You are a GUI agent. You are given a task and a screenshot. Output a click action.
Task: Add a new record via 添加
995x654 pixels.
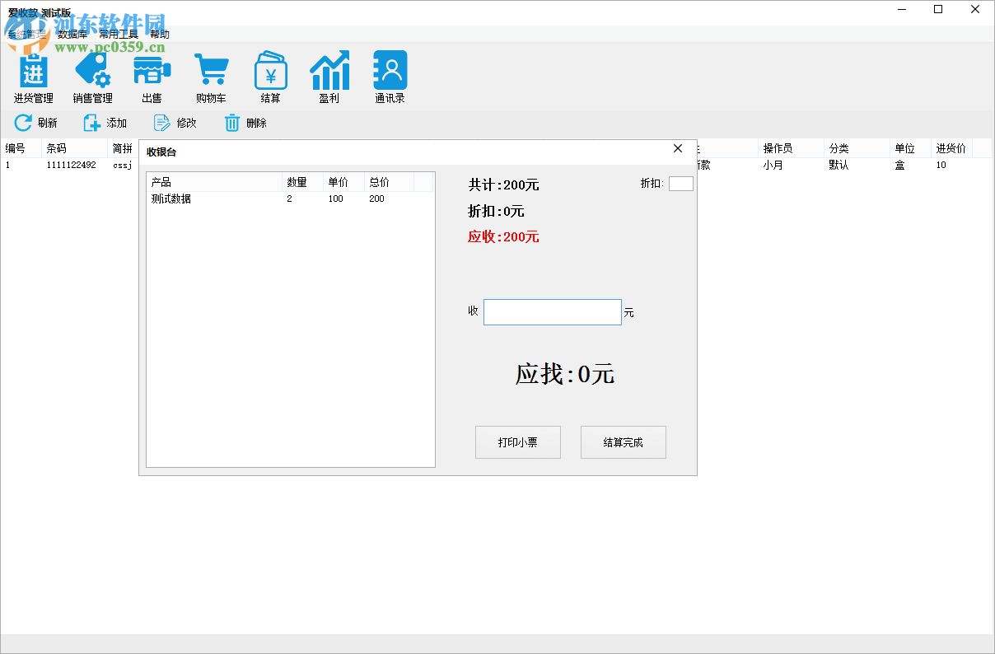[x=105, y=123]
